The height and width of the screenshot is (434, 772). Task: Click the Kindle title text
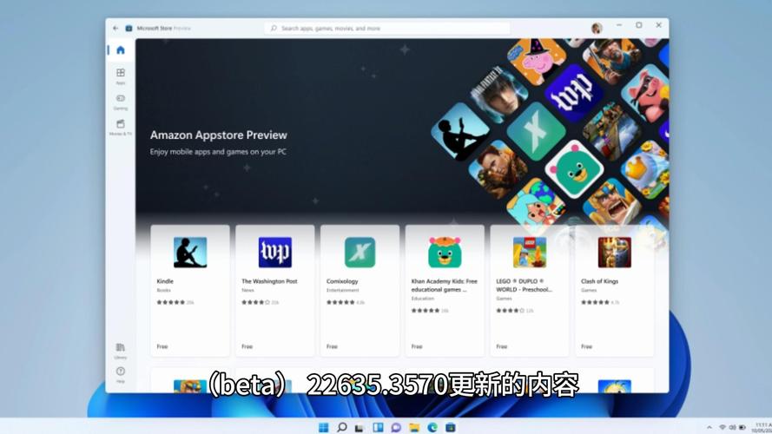coord(165,281)
